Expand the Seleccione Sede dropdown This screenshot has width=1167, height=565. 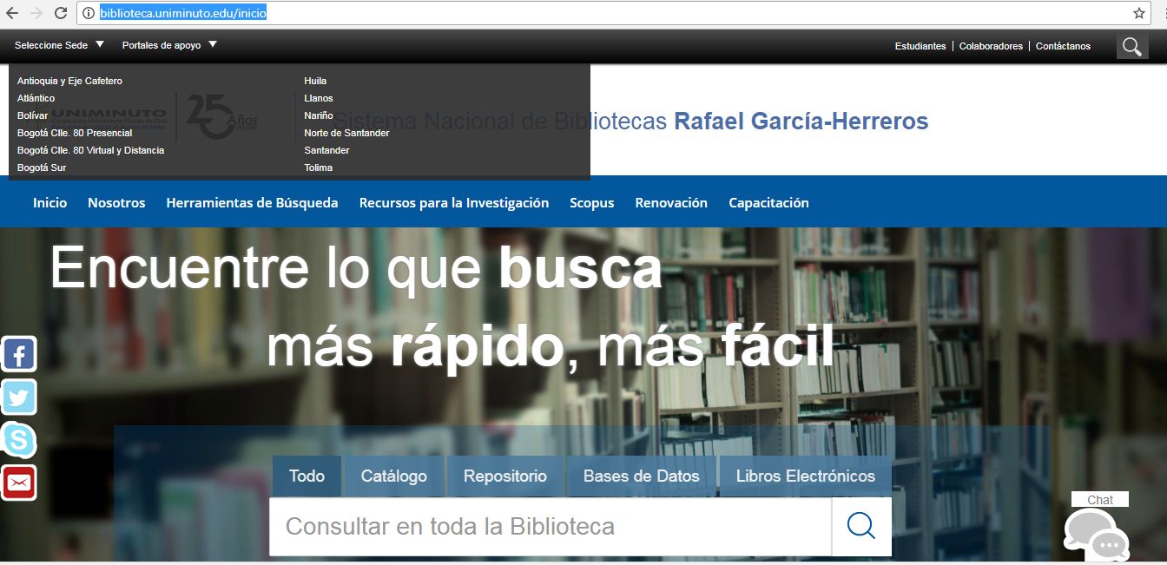pyautogui.click(x=59, y=45)
